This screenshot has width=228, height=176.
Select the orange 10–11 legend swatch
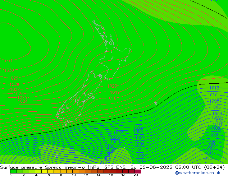(x=76, y=171)
